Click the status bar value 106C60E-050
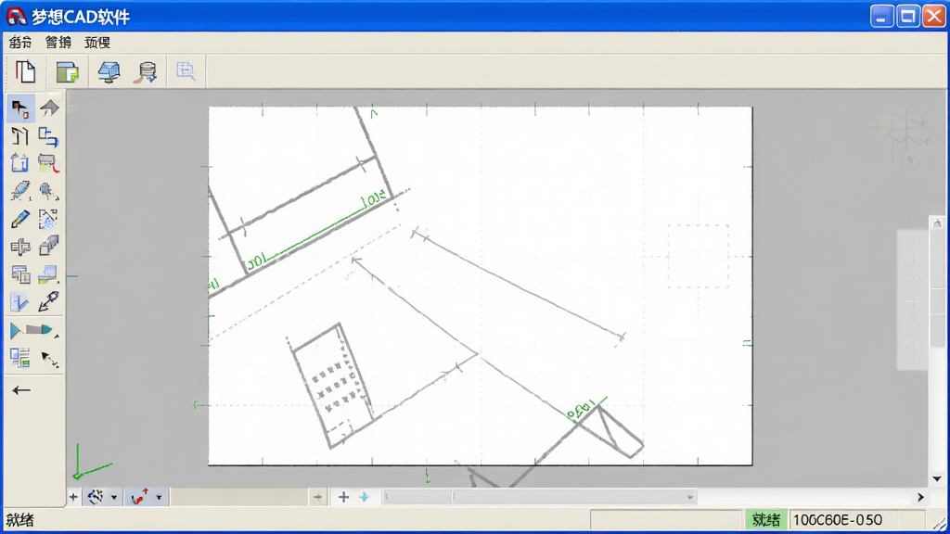This screenshot has height=534, width=950. pyautogui.click(x=838, y=519)
